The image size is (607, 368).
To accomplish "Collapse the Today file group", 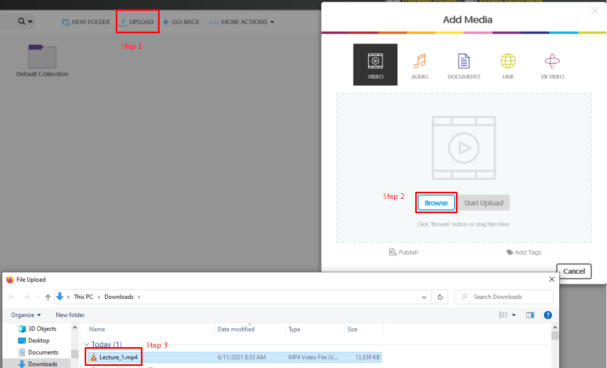I will click(x=87, y=344).
